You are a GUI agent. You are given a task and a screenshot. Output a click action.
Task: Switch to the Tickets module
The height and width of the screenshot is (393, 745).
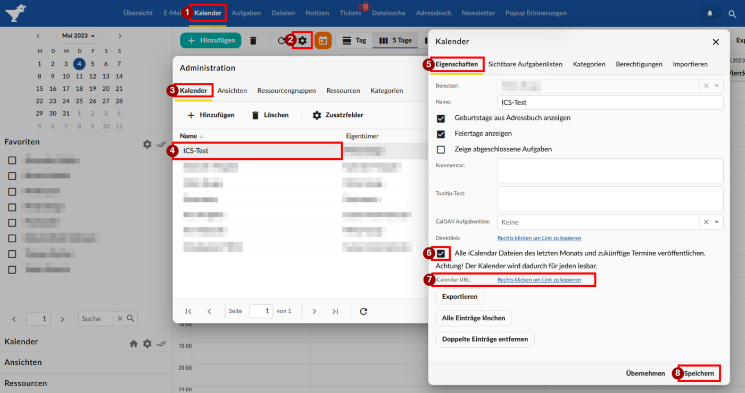pyautogui.click(x=350, y=13)
